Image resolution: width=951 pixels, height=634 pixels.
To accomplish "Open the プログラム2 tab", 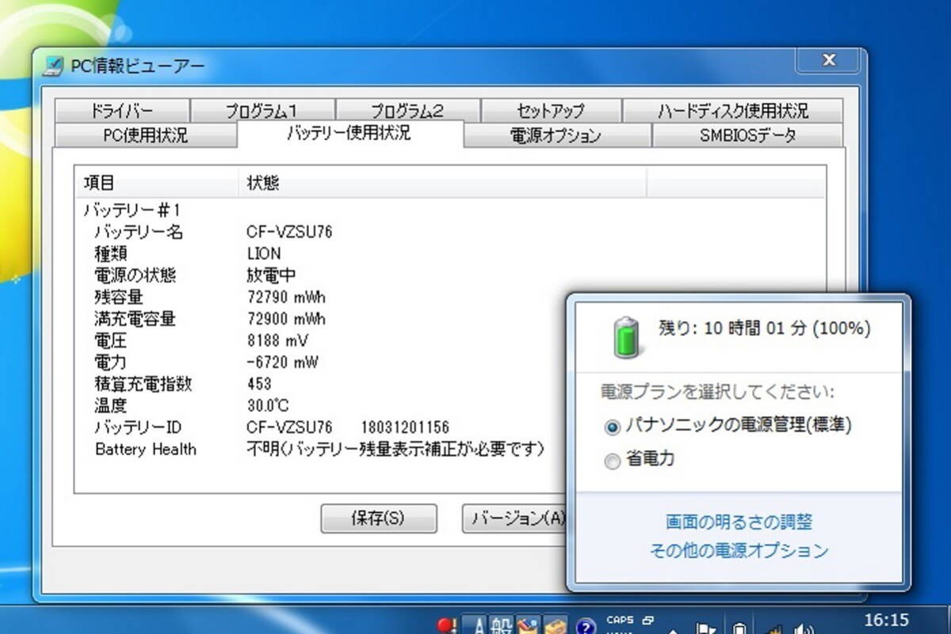I will click(407, 111).
